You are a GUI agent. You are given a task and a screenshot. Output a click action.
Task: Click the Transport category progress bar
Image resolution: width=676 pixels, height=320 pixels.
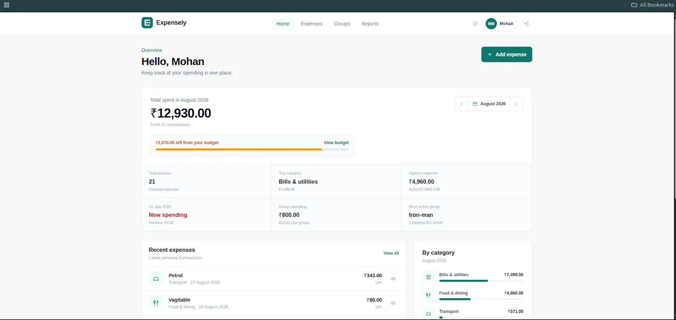click(481, 317)
